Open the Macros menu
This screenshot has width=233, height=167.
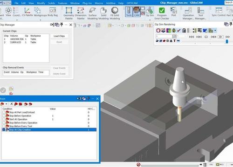[x=99, y=3]
